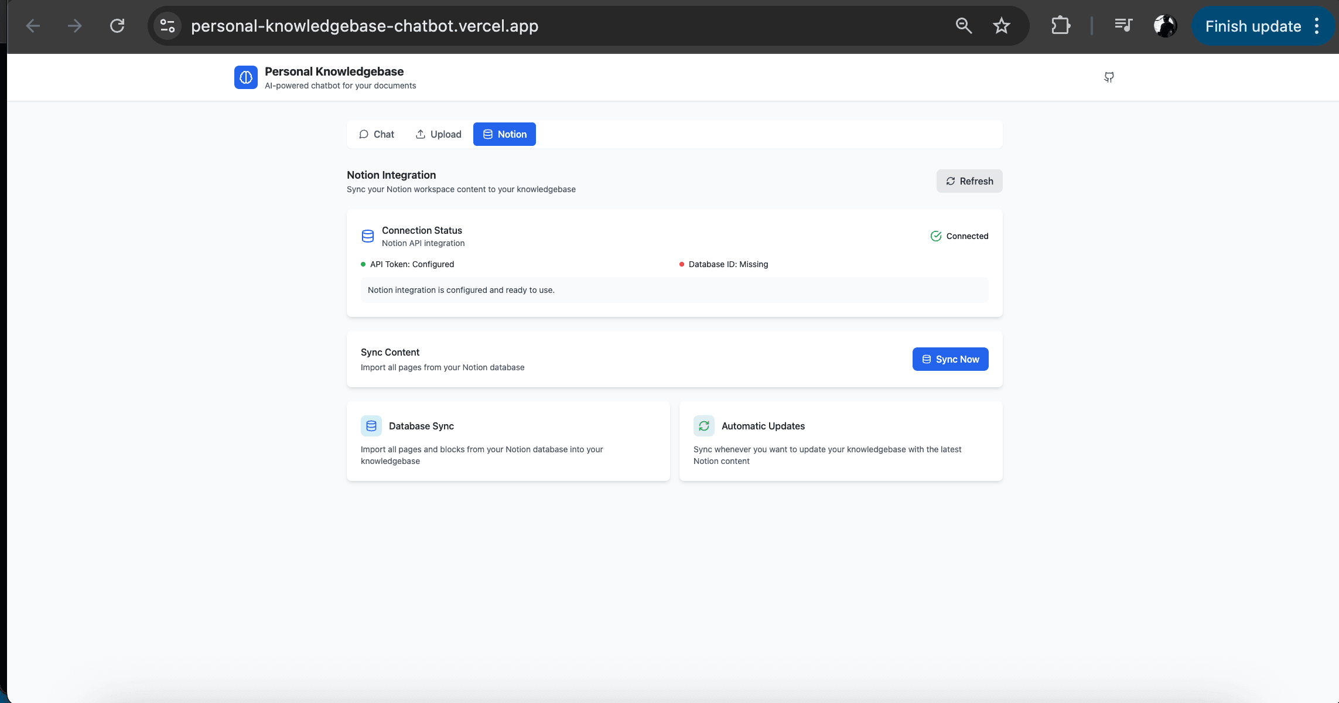This screenshot has width=1339, height=703.
Task: Click the Connection Status heading
Action: pos(422,230)
